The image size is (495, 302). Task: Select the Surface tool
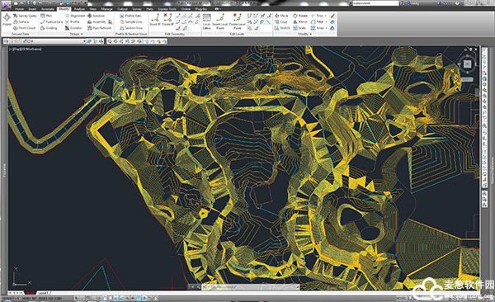21,21
